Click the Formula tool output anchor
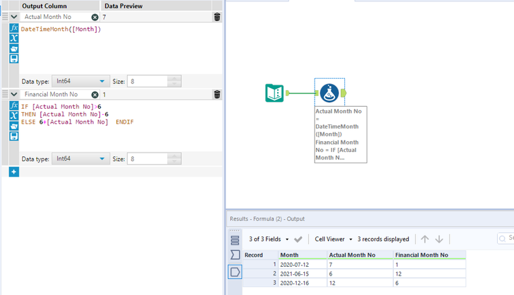 click(x=344, y=93)
